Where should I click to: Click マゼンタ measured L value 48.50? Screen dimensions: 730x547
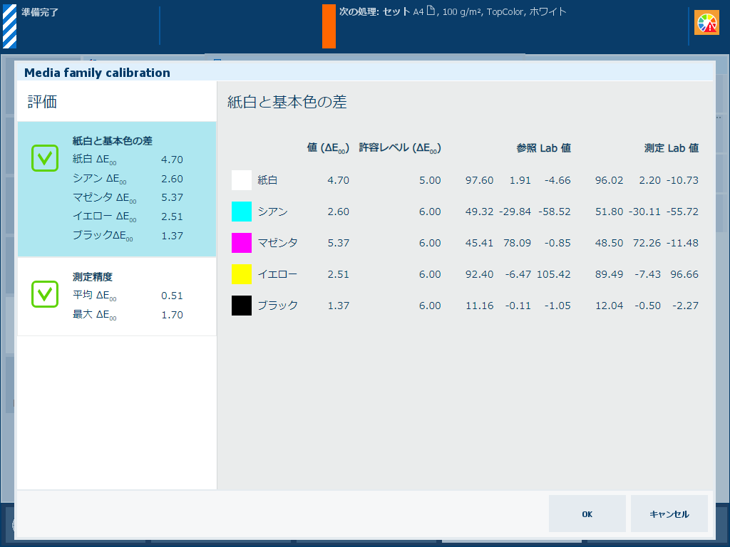pos(609,243)
